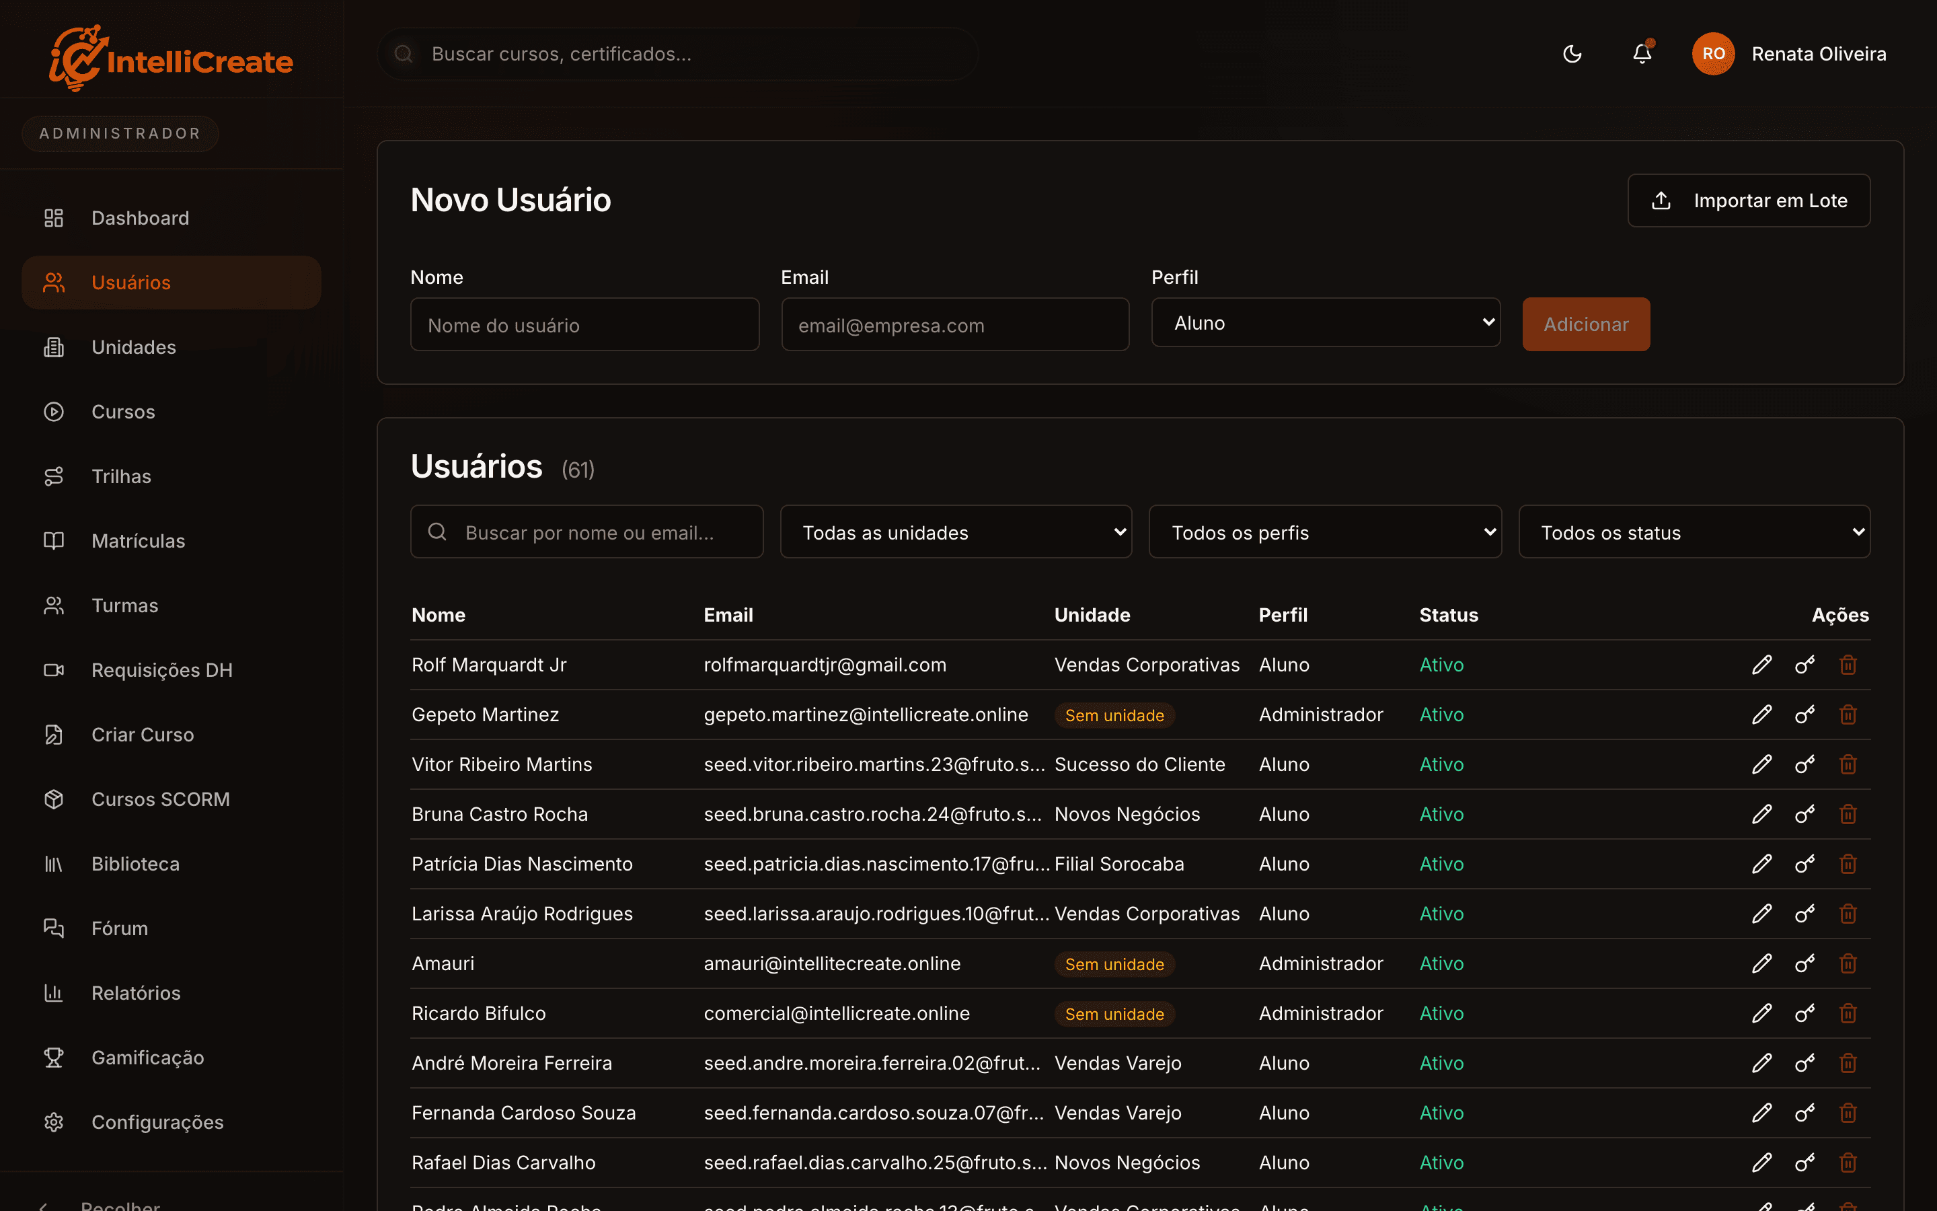Click the ADMINISTRADOR role badge
Viewport: 1937px width, 1211px height.
(x=120, y=134)
